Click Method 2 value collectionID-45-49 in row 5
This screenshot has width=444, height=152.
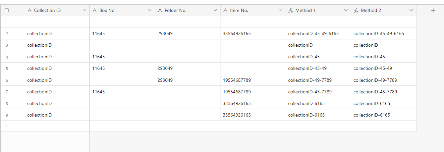[373, 68]
